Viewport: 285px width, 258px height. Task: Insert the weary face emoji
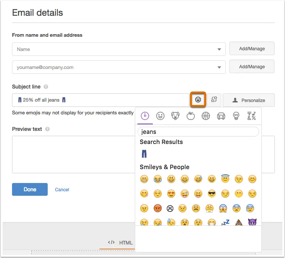click(x=196, y=208)
